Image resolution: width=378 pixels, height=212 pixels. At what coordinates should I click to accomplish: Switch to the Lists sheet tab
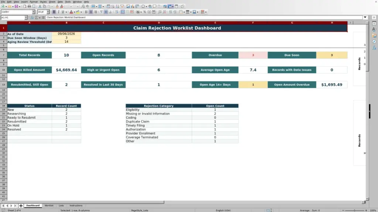coord(61,206)
